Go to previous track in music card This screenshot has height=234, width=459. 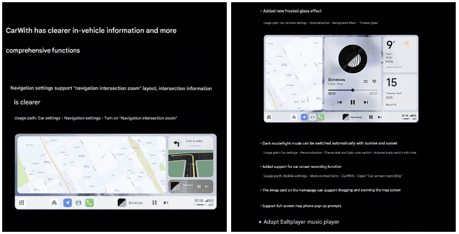[339, 102]
